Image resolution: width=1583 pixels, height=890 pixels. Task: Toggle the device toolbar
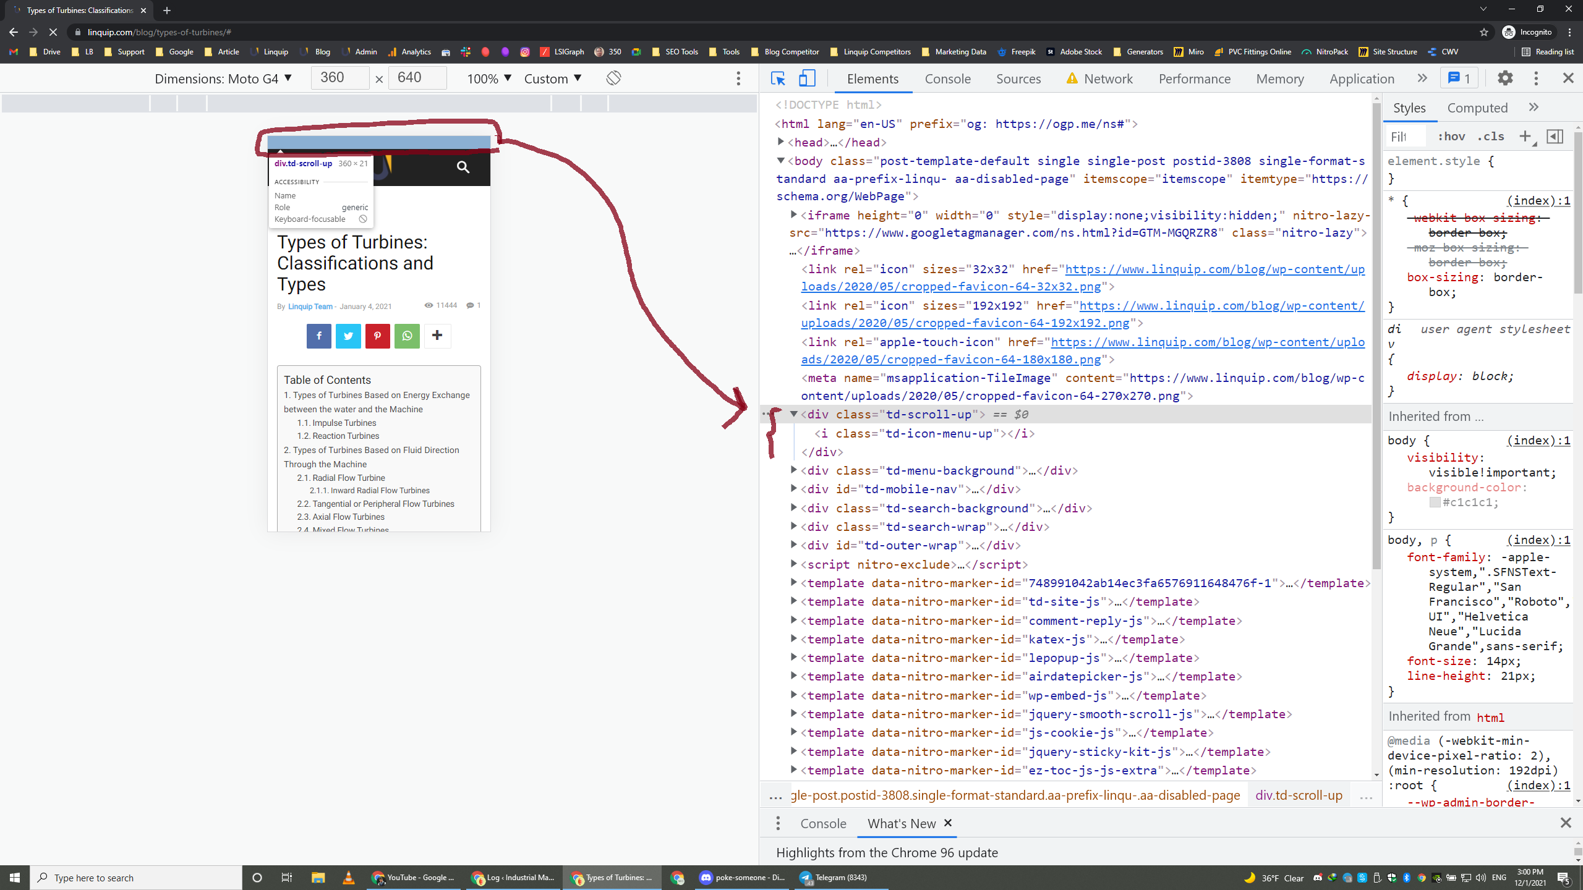pyautogui.click(x=807, y=78)
